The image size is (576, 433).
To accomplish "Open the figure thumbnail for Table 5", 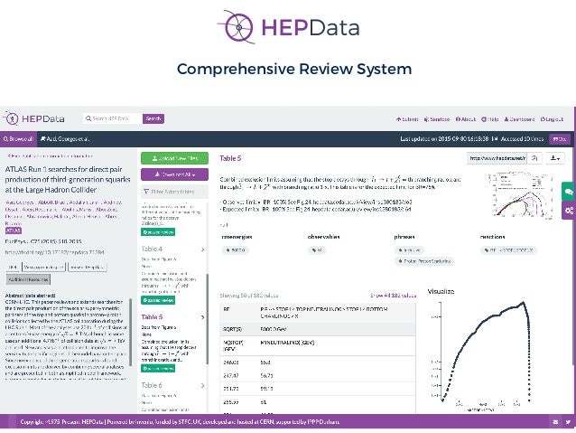I will click(x=521, y=195).
